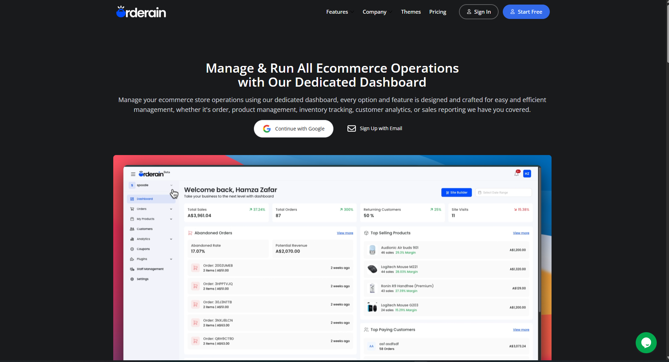This screenshot has width=669, height=362.
Task: View more Abandoned Orders
Action: (x=345, y=233)
